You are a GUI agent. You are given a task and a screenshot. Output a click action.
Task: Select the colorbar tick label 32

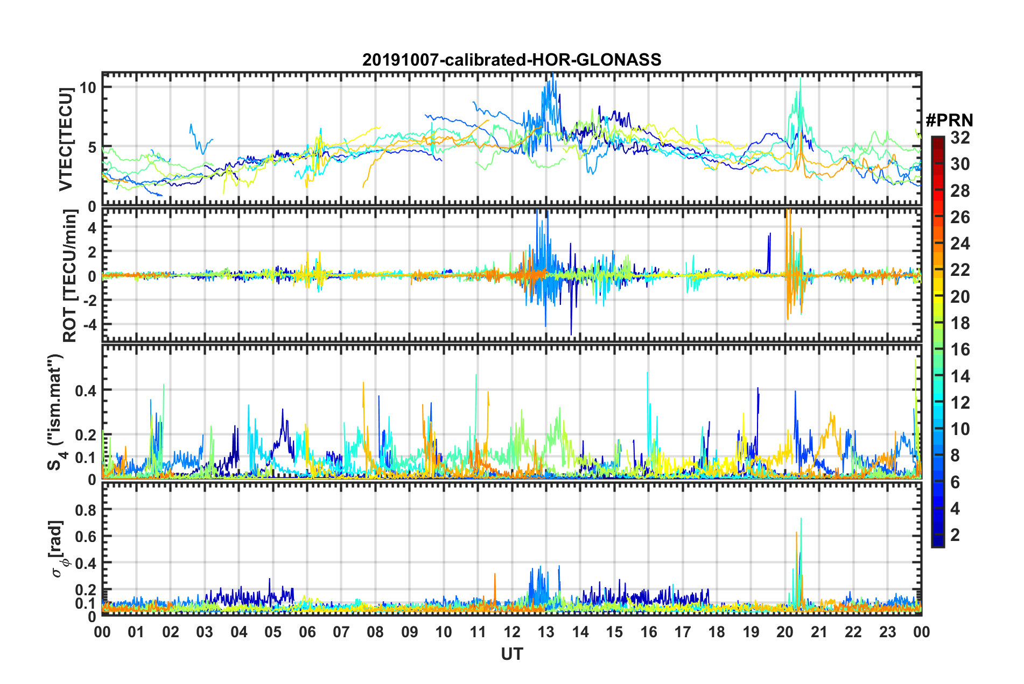click(x=960, y=138)
